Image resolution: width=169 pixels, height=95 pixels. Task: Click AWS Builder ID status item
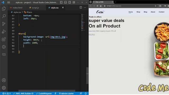23,93
